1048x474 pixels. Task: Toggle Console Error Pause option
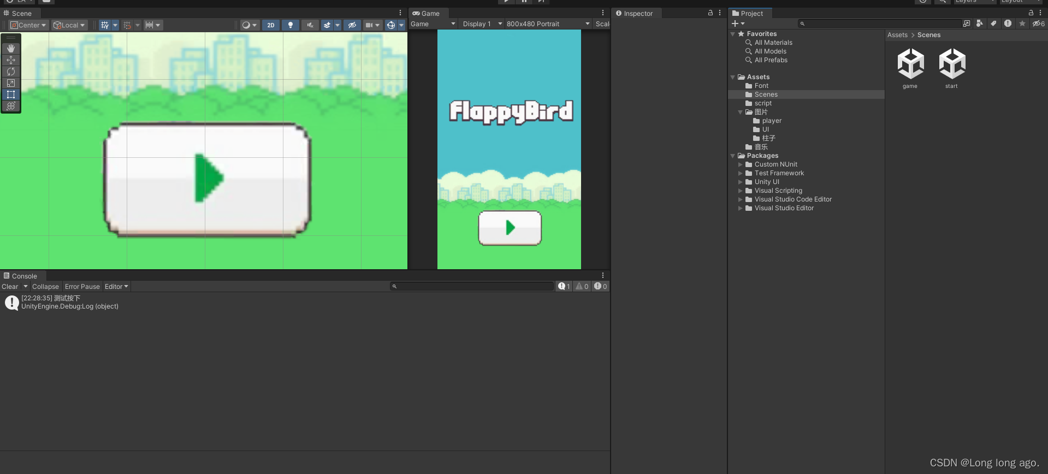[82, 287]
